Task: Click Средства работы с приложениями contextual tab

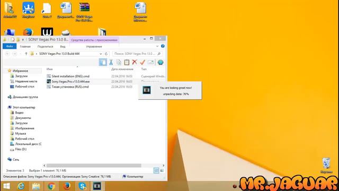Action: pyautogui.click(x=94, y=40)
